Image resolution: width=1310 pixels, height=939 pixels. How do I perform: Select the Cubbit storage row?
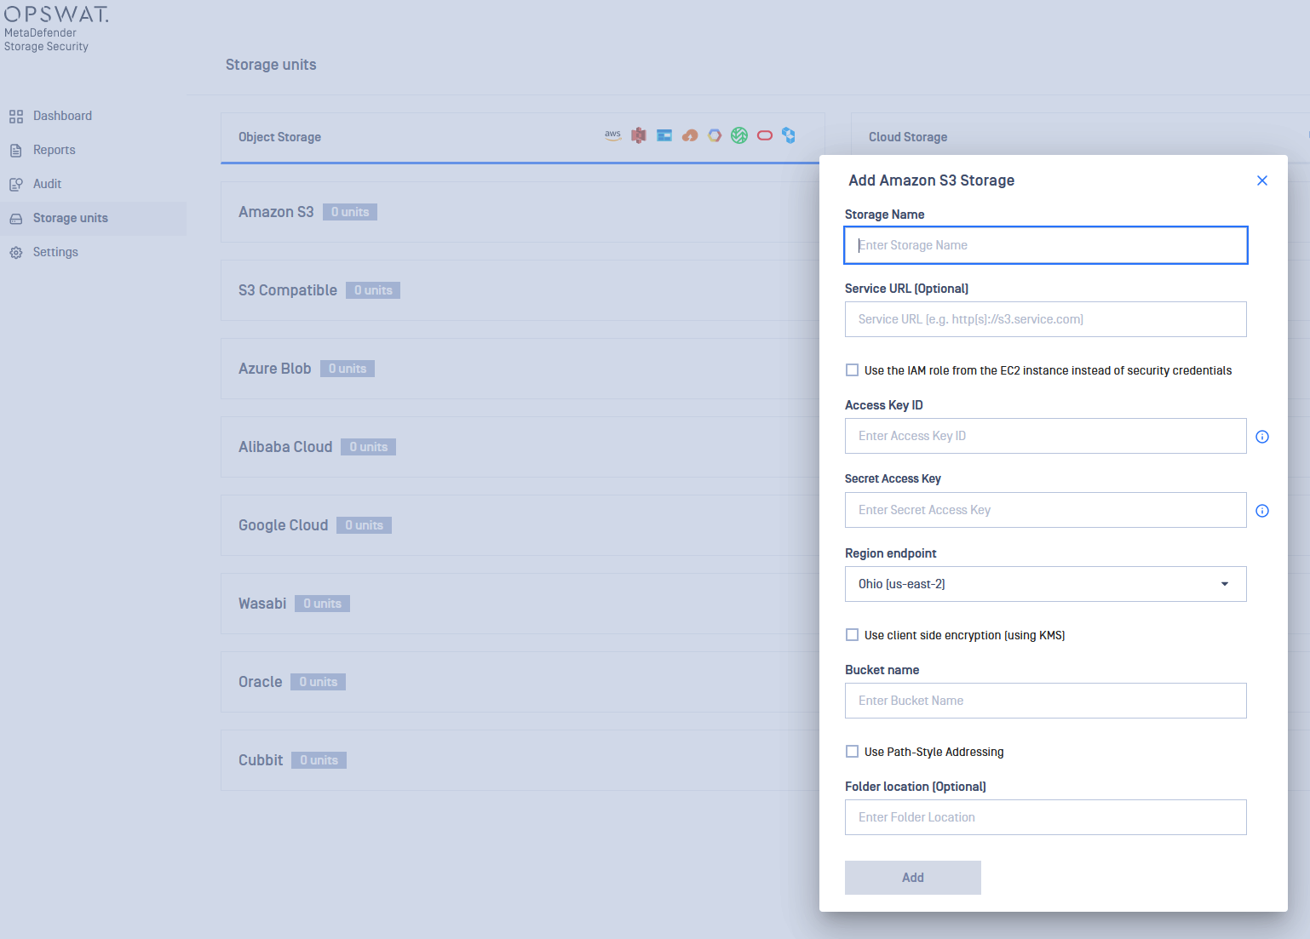[520, 760]
